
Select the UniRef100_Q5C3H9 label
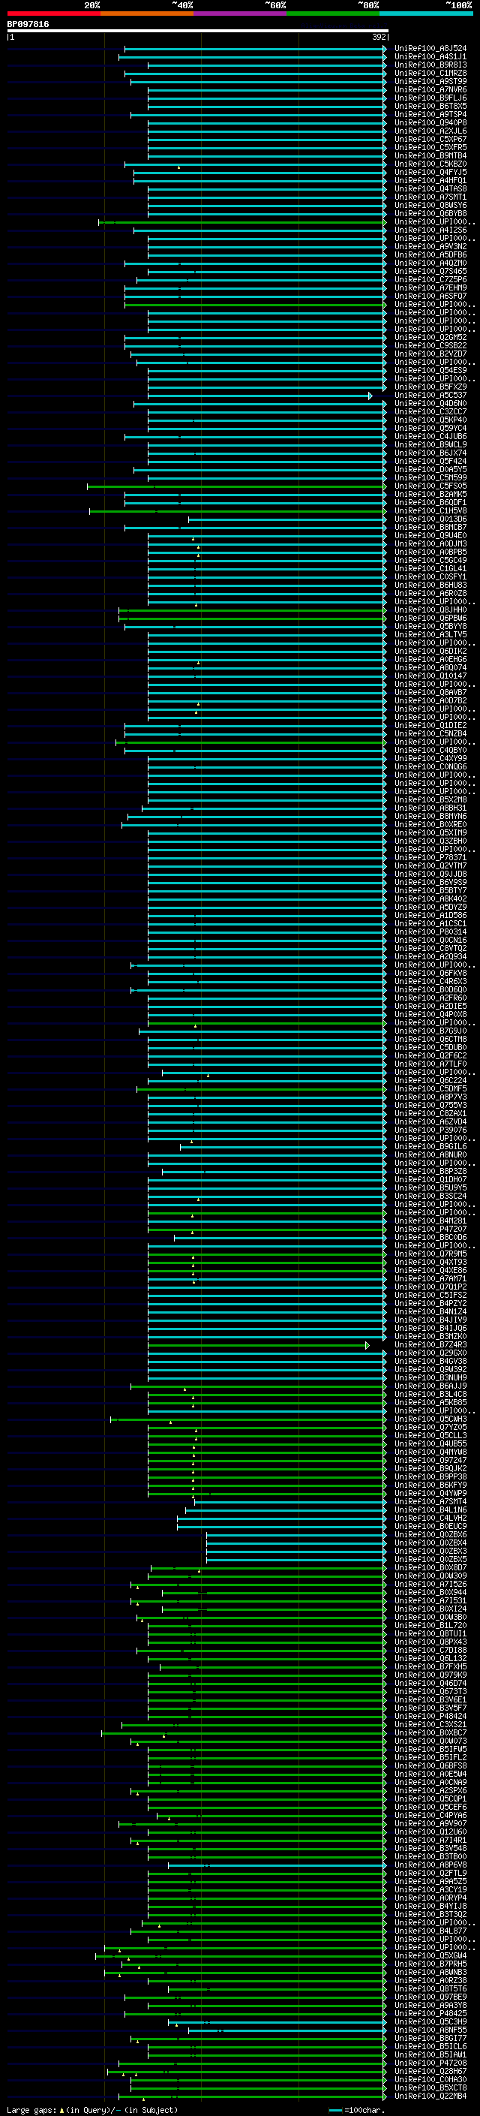click(430, 2021)
